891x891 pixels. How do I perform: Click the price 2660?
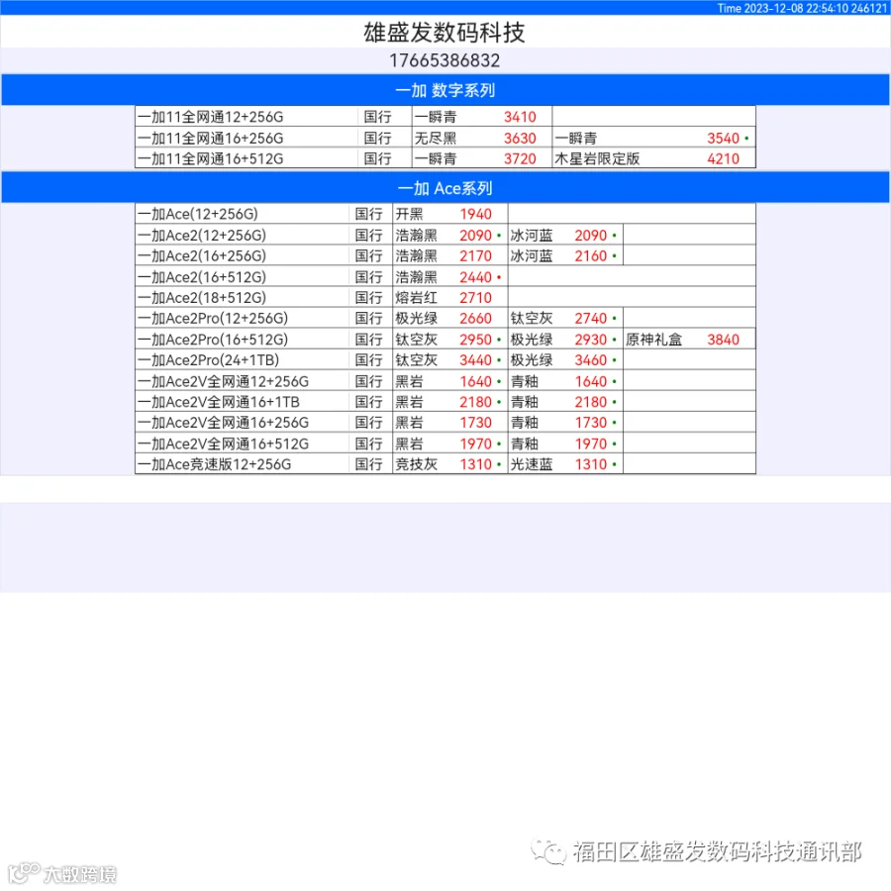pos(475,318)
